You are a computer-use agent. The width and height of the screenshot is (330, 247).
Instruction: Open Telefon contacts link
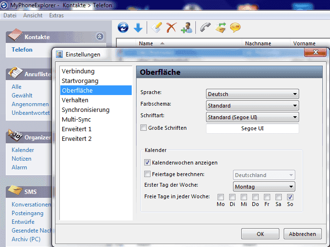(x=22, y=50)
